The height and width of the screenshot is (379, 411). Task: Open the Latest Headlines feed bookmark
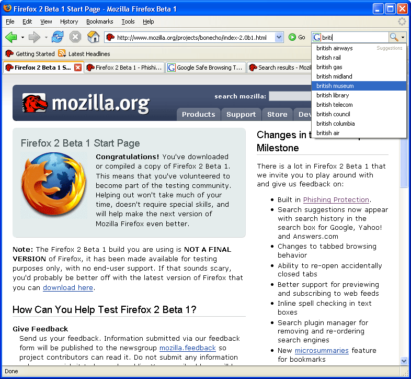coord(84,54)
